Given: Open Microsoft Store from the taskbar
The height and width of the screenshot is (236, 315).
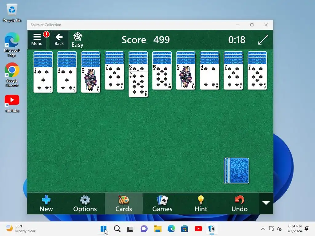Looking at the screenshot, I should click(185, 229).
